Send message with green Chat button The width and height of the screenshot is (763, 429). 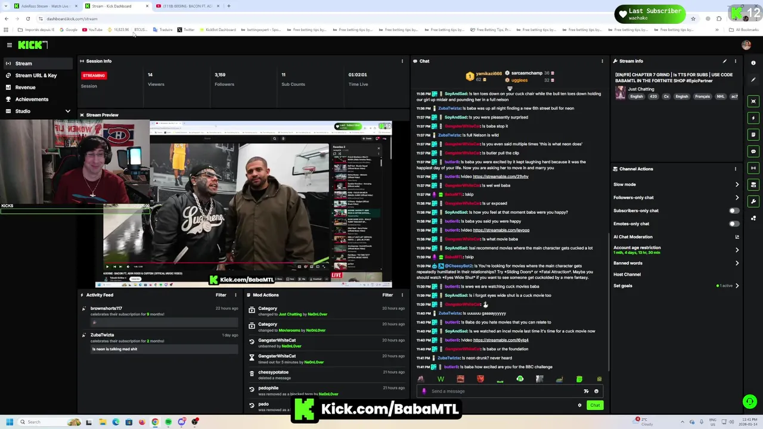pos(595,405)
